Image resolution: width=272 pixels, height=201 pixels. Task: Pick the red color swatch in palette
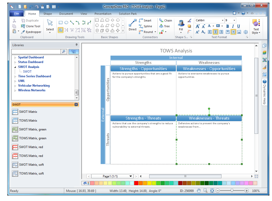pos(136,183)
